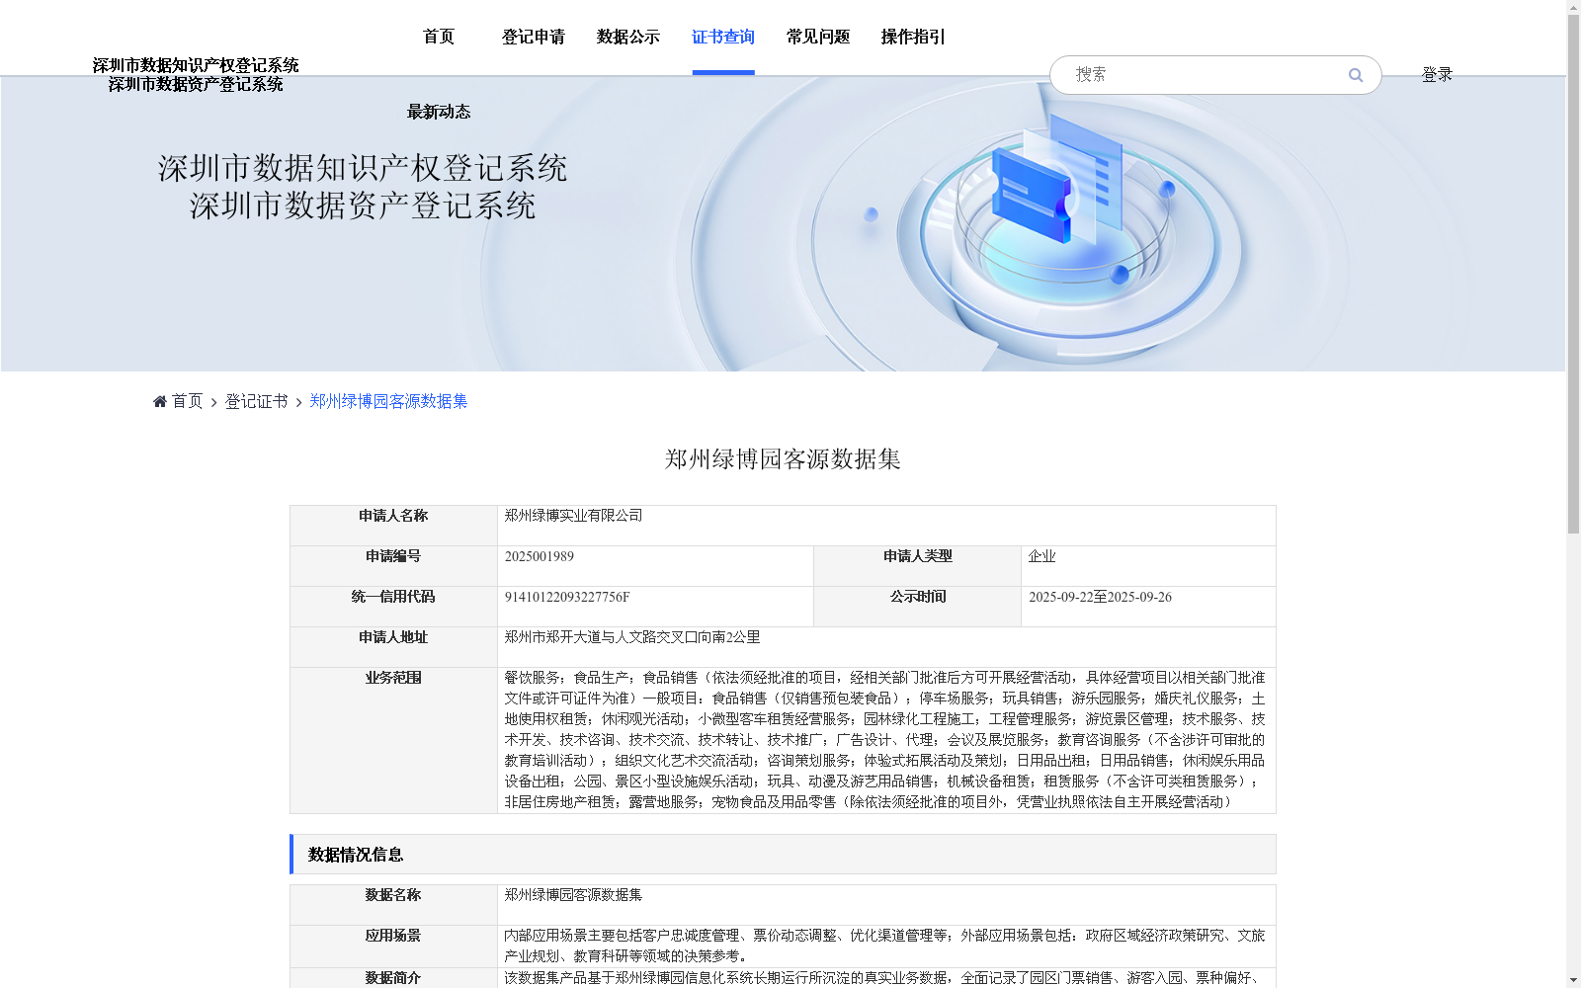Open 常见问题 page
The height and width of the screenshot is (988, 1581).
[x=818, y=37]
